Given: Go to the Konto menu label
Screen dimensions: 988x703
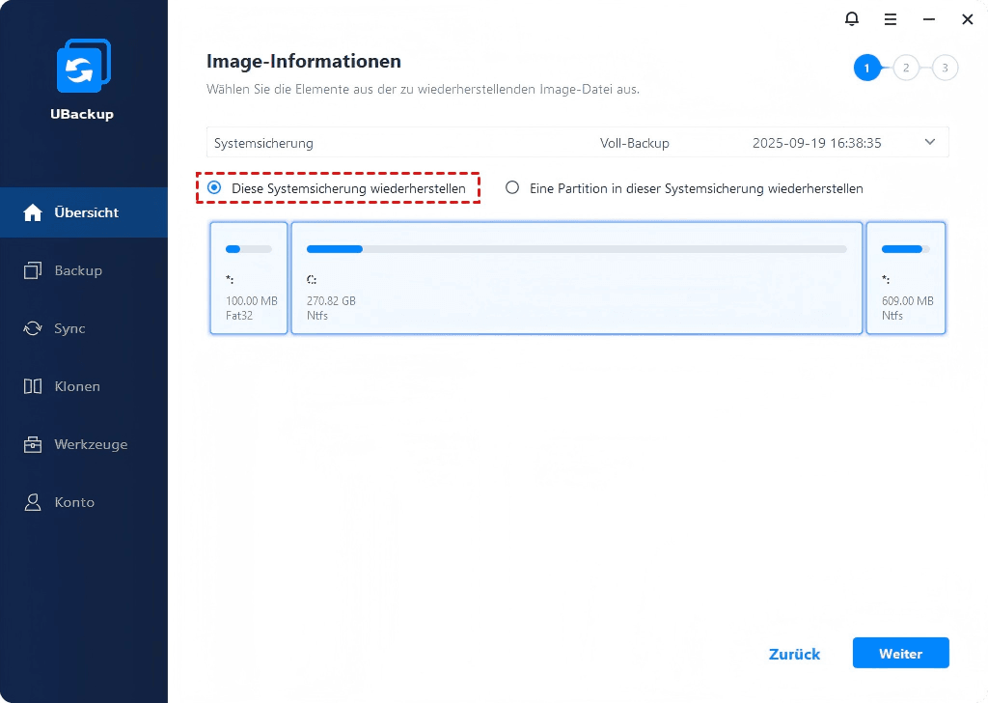Looking at the screenshot, I should pos(74,502).
